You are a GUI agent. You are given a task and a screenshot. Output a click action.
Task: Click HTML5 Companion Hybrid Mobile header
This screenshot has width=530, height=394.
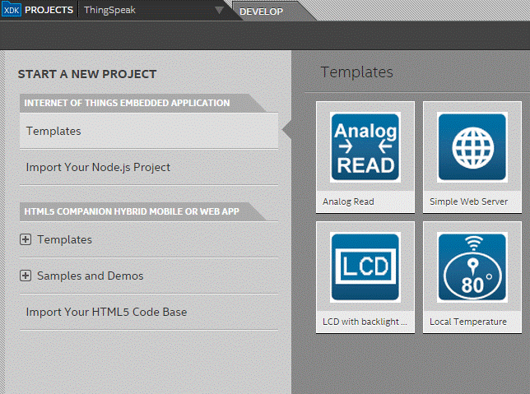[x=132, y=211]
